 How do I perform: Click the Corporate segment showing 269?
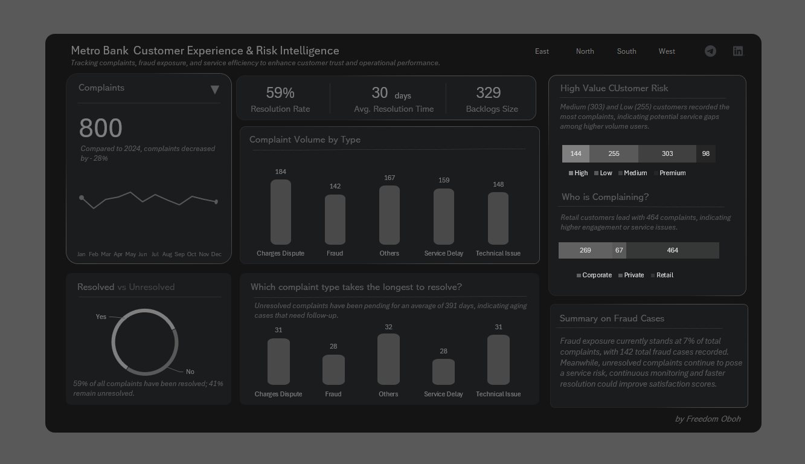click(585, 250)
